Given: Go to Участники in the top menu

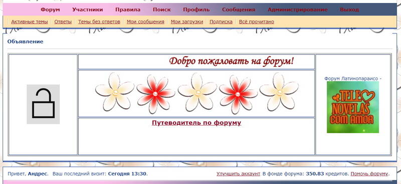Looking at the screenshot, I should pos(87,9).
